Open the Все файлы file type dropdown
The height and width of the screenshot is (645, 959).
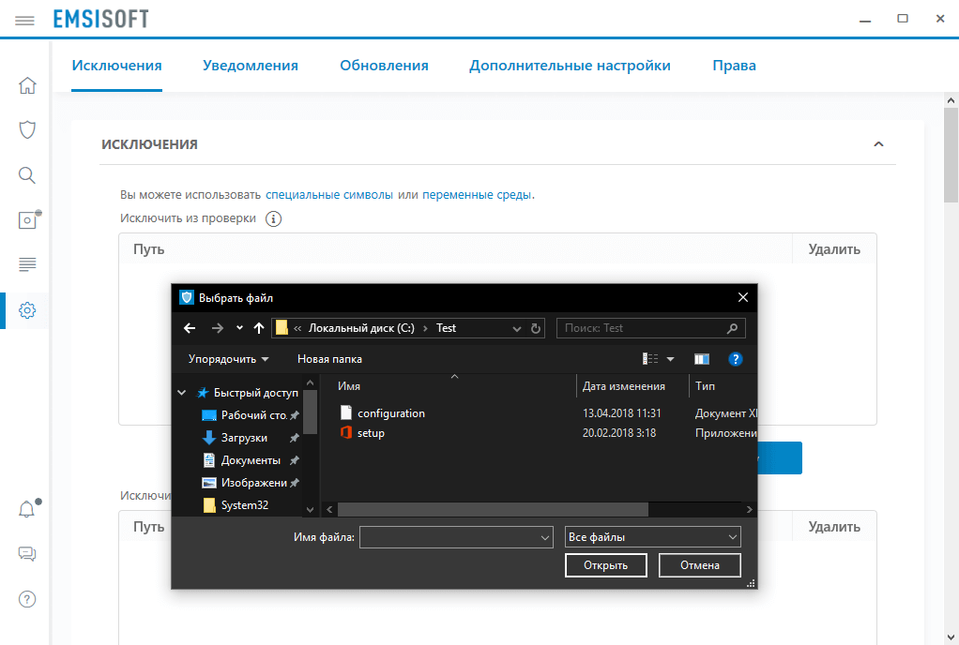[x=732, y=537]
